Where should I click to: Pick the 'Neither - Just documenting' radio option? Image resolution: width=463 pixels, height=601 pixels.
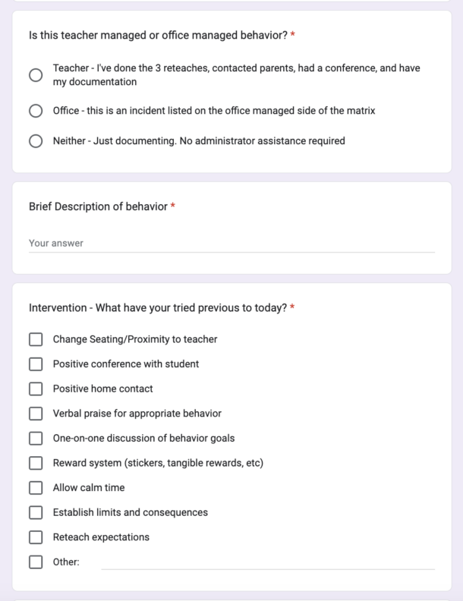pos(36,140)
